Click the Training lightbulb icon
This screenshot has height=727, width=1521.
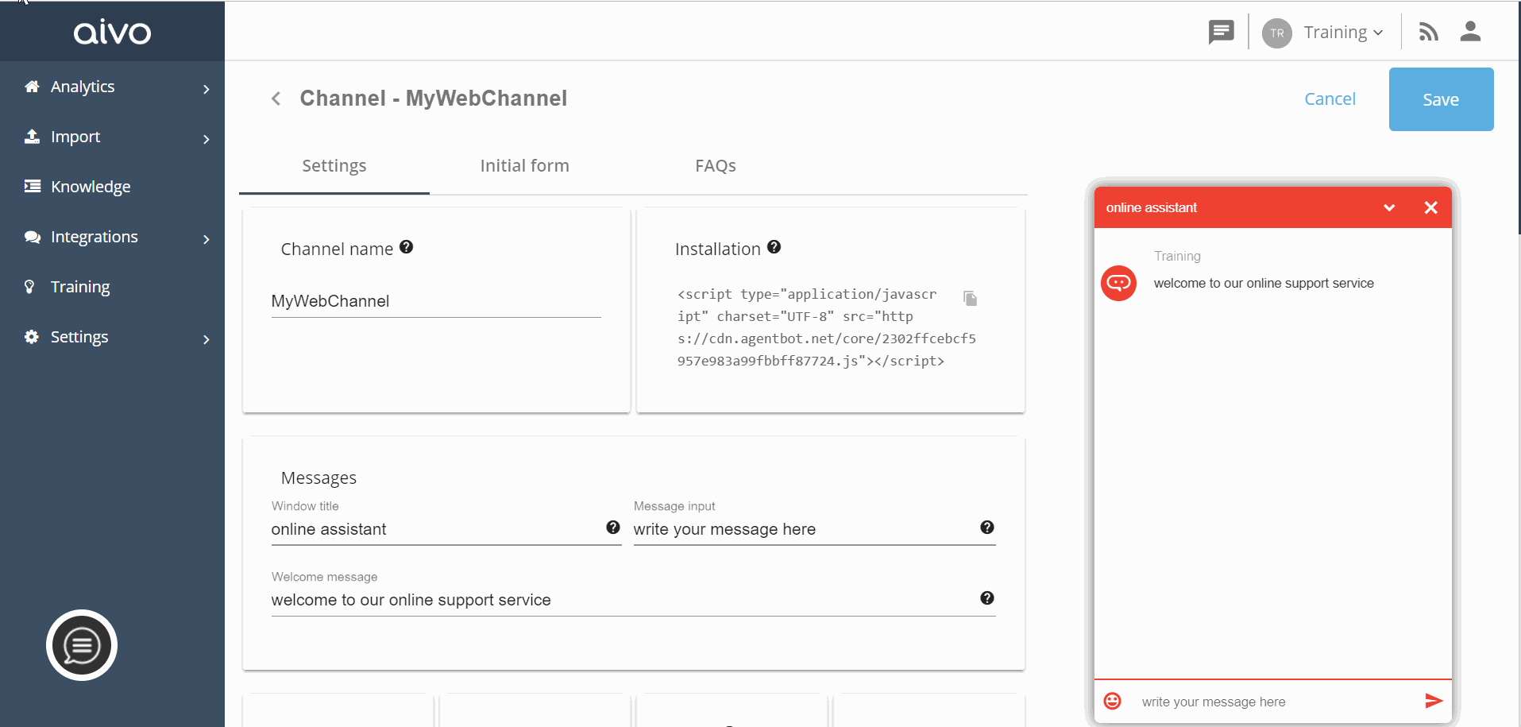[29, 287]
